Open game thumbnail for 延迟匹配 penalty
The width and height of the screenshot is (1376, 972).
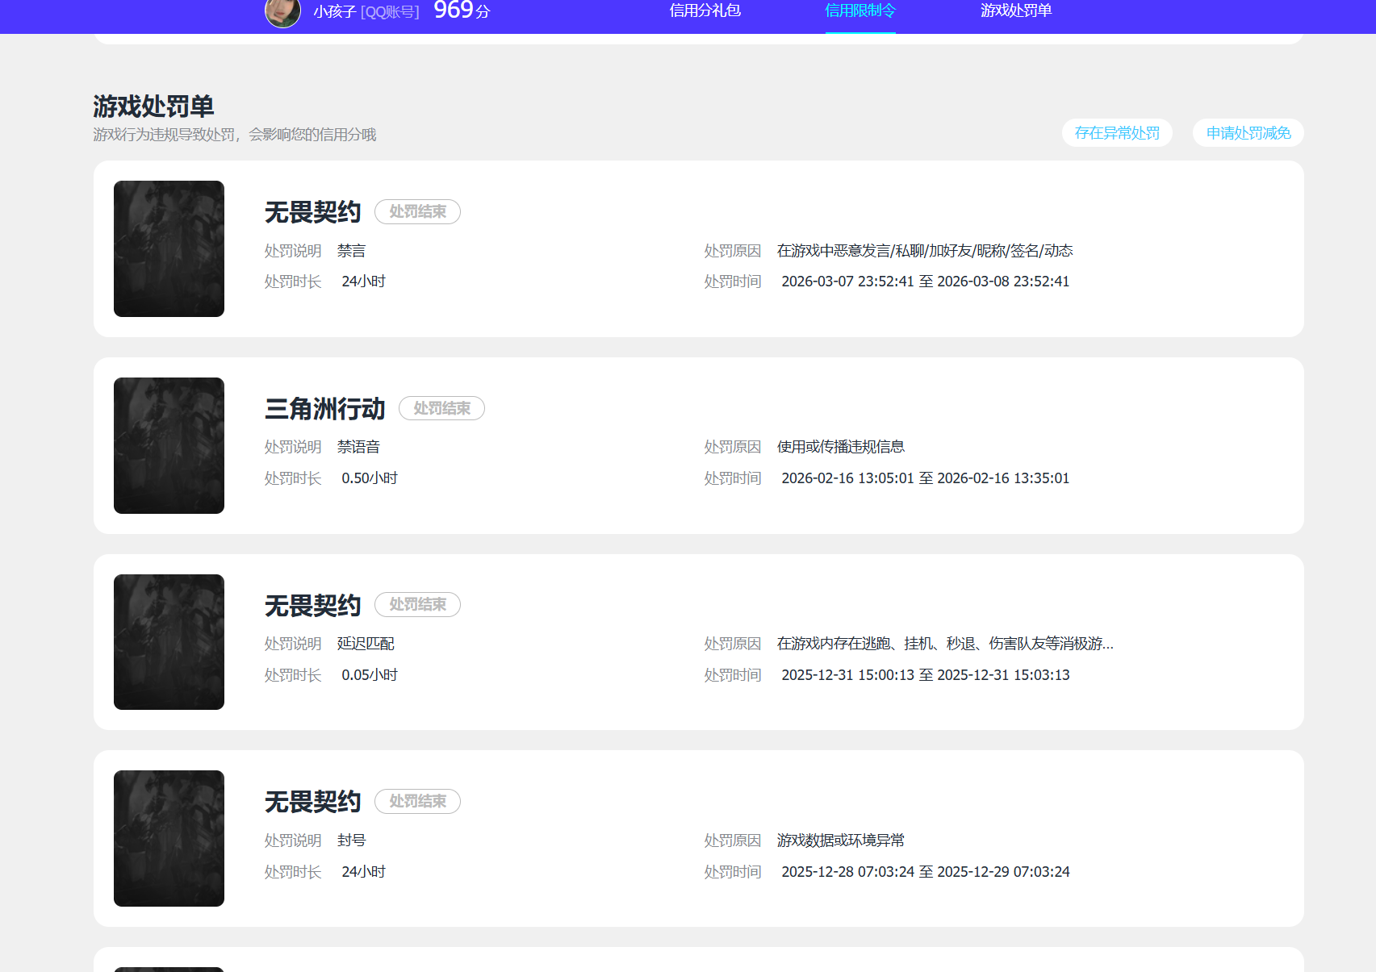[x=169, y=642]
